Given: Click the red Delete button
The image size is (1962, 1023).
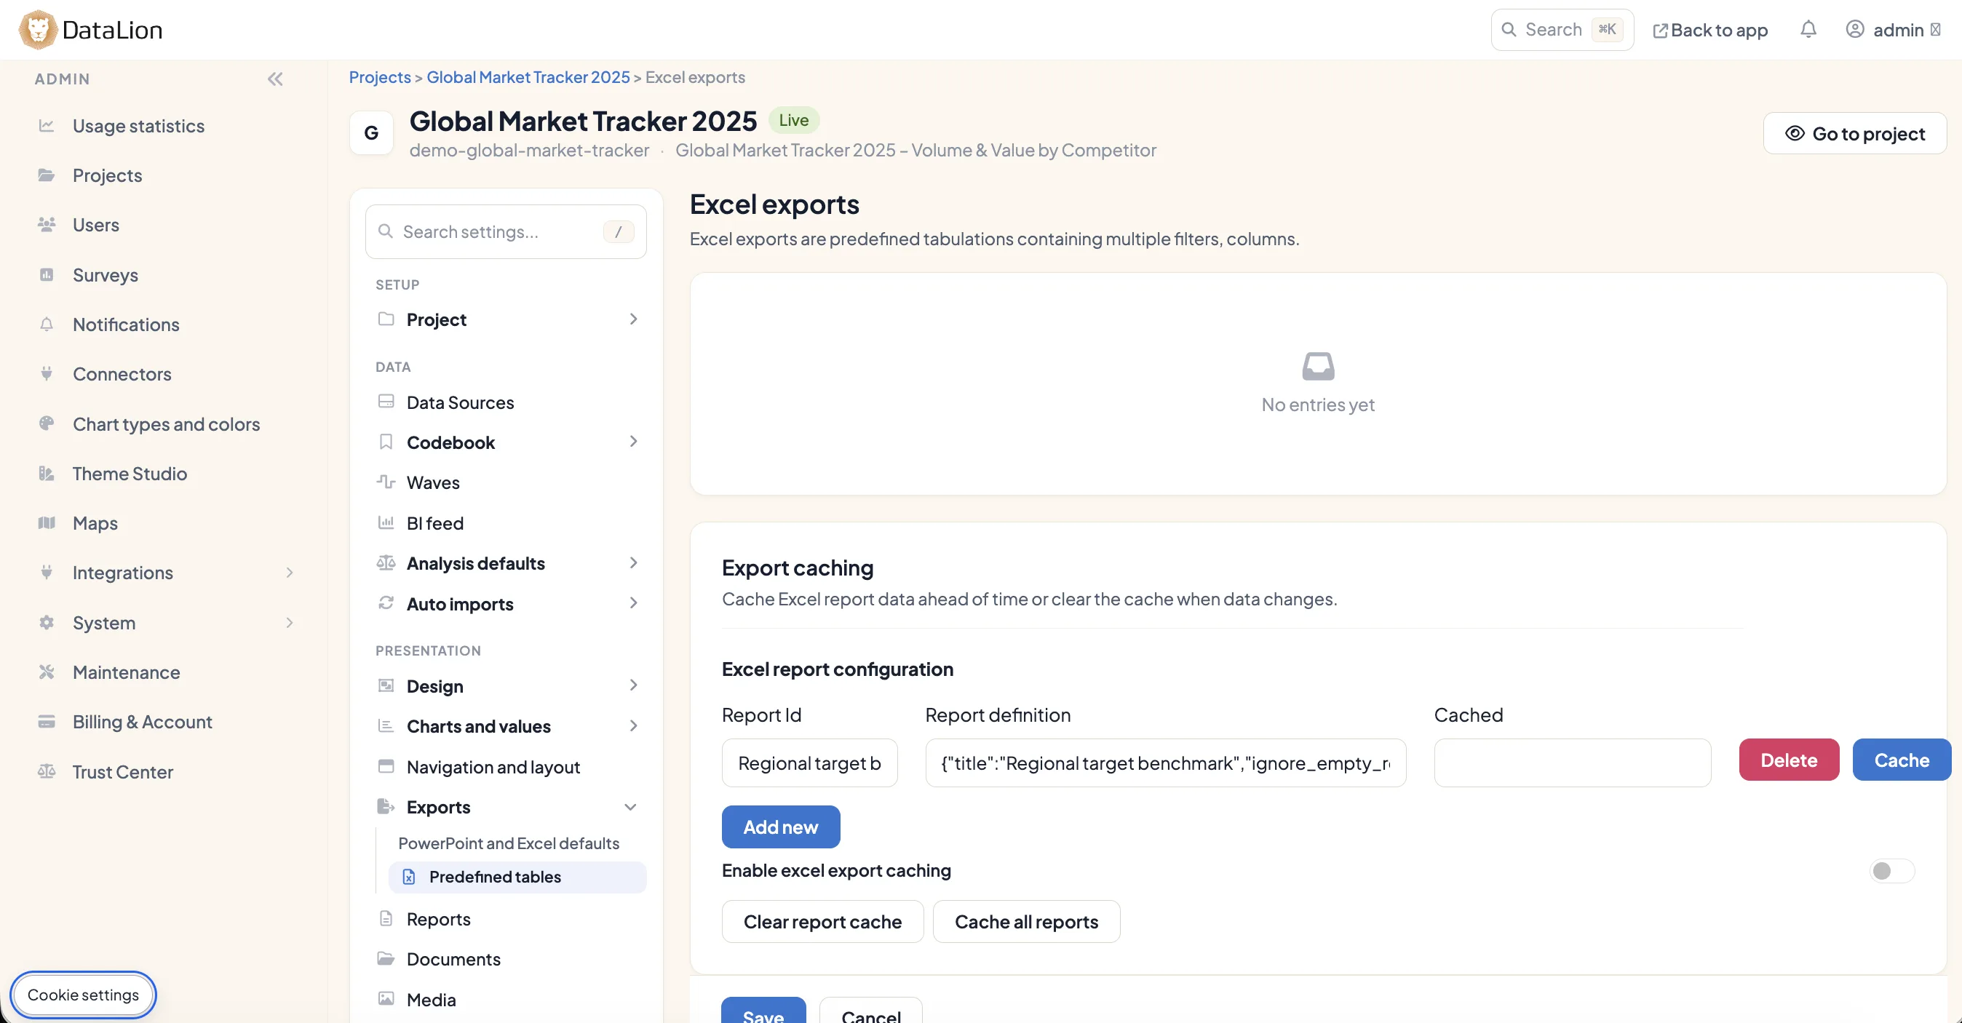Looking at the screenshot, I should [1789, 760].
